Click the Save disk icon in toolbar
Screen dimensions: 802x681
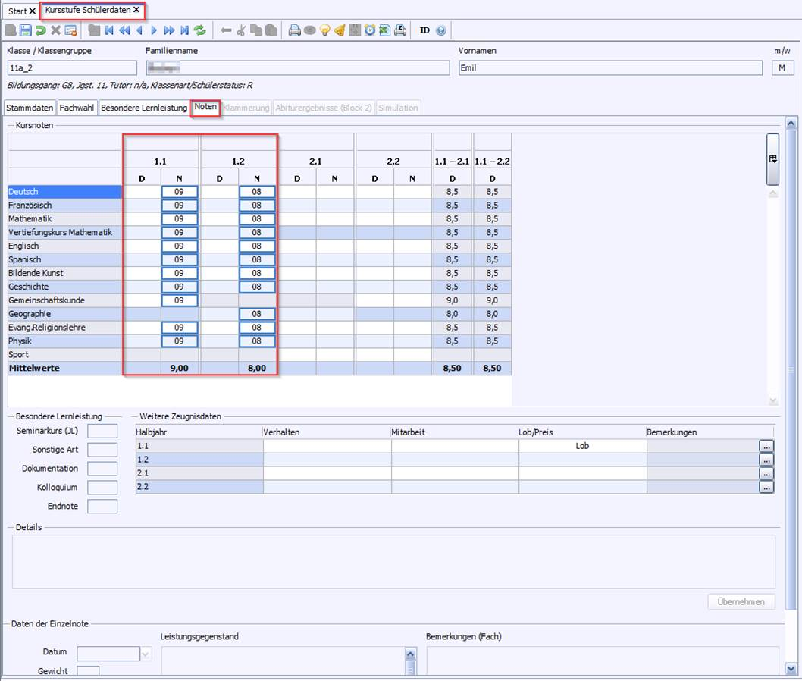(x=25, y=30)
